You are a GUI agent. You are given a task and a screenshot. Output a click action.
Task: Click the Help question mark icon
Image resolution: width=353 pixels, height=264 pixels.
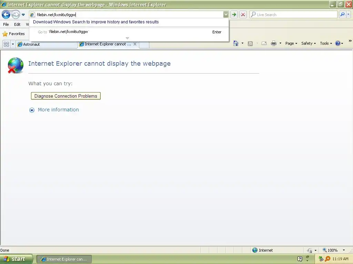point(338,43)
